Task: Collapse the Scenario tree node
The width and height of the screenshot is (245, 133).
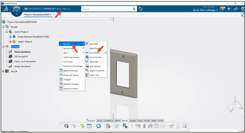Action: tap(3, 47)
